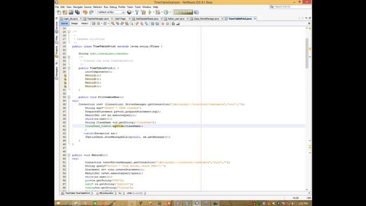
Task: Click the New File toolbar icon
Action: 59,12
